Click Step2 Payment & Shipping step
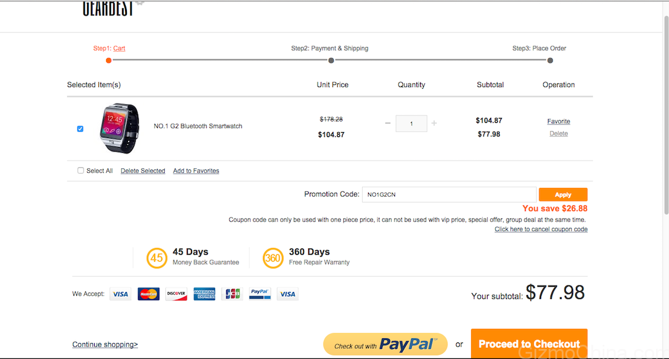 [330, 49]
